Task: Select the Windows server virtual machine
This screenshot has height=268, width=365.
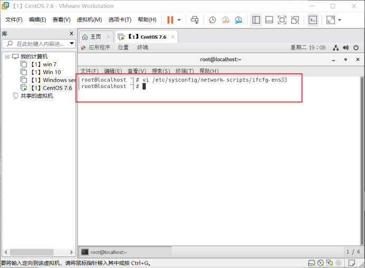Action: [48, 80]
